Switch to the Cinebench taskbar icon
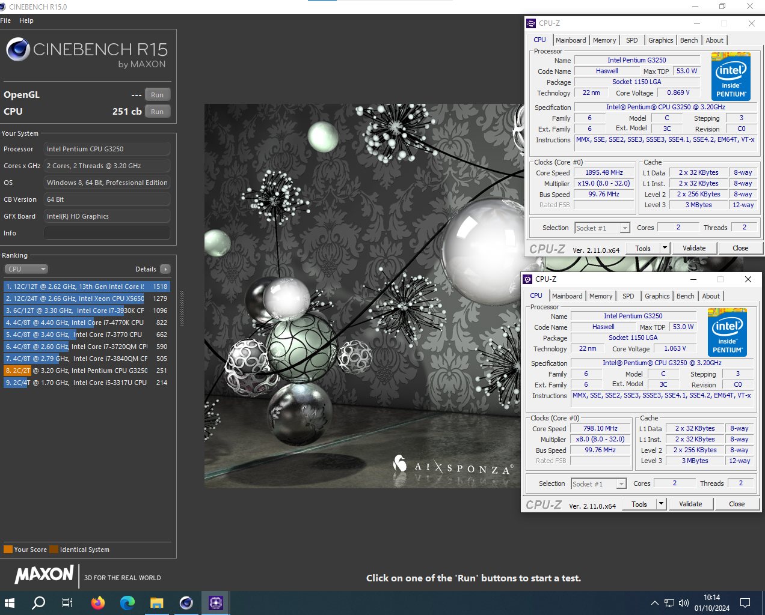Screen dimensions: 765x615 186,602
